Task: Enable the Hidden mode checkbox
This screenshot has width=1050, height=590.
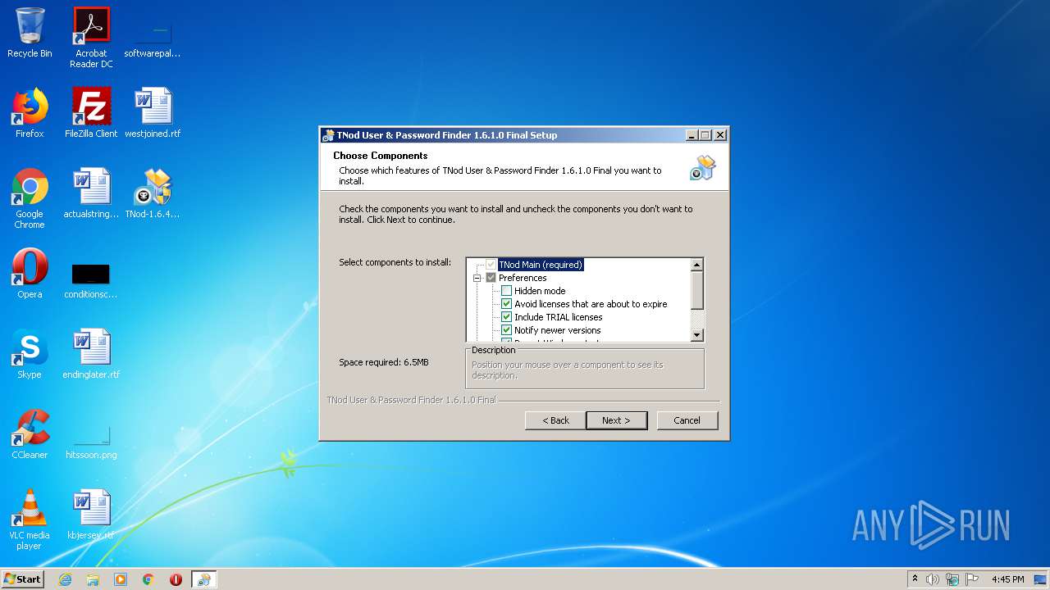Action: click(x=507, y=291)
